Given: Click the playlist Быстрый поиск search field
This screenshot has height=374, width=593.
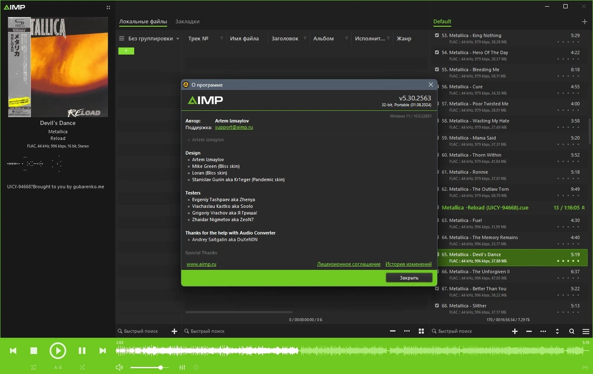Looking at the screenshot, I should [x=469, y=331].
